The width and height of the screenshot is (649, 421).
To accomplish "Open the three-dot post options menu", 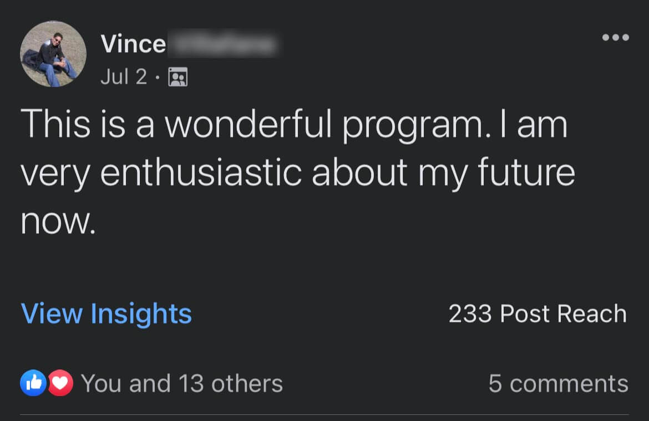I will [x=615, y=38].
